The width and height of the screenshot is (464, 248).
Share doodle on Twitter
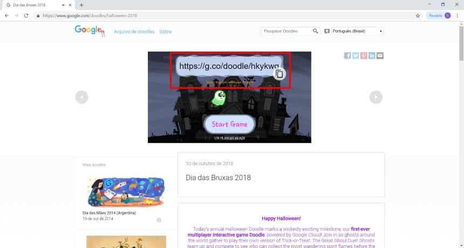pos(356,55)
